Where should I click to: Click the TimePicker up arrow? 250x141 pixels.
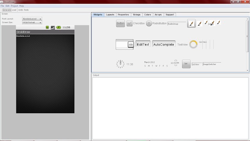pyautogui.click(x=176, y=61)
